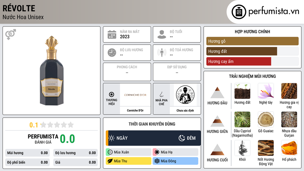Click the Chưa xác định perfumer label
Screen dimensions: 304x171
pos(185,110)
